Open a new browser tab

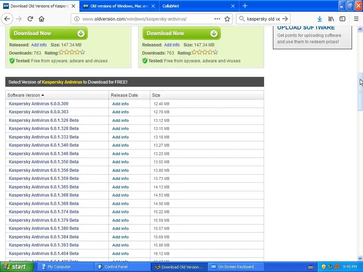pyautogui.click(x=245, y=6)
